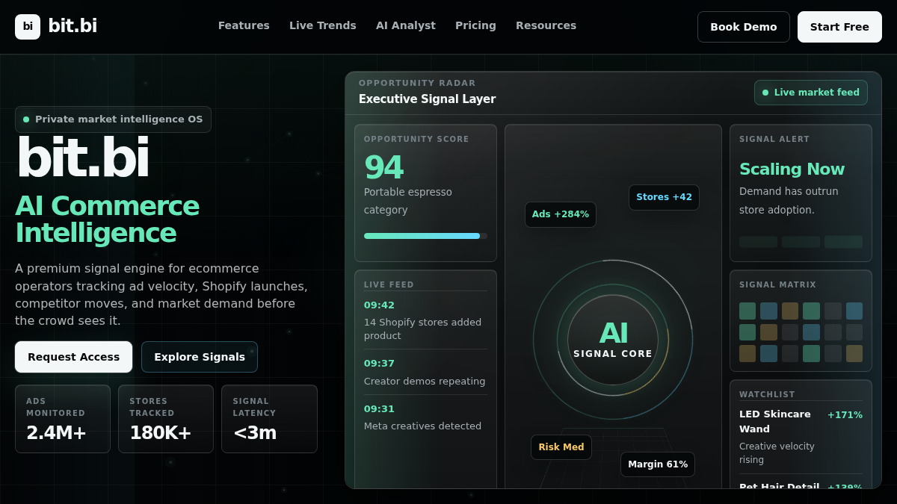
Task: Click last cell in bottom Signal Matrix row
Action: click(854, 353)
